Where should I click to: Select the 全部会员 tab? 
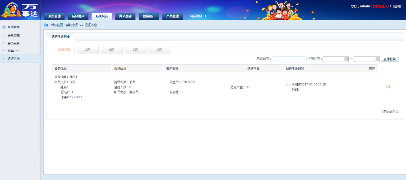pos(64,49)
